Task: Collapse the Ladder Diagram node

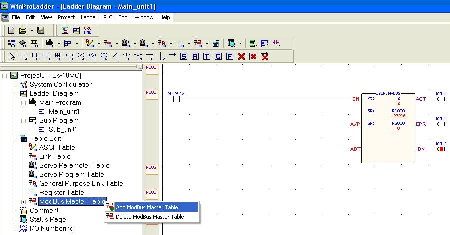Action: tap(14, 94)
